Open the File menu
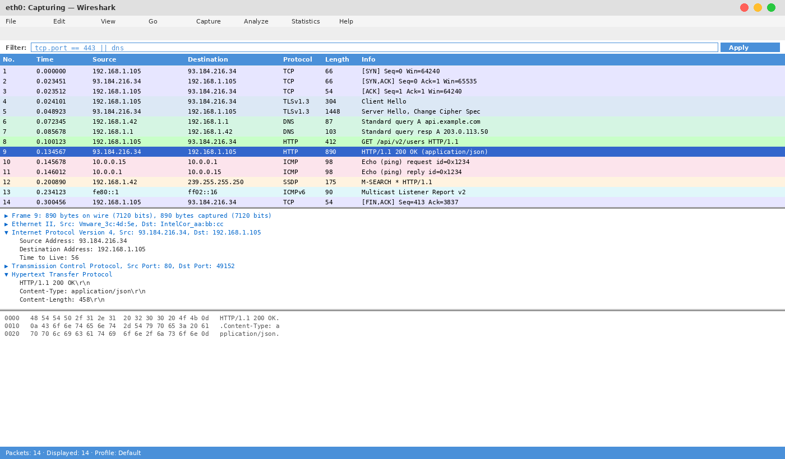Viewport: 785px width, 459px height. click(11, 21)
